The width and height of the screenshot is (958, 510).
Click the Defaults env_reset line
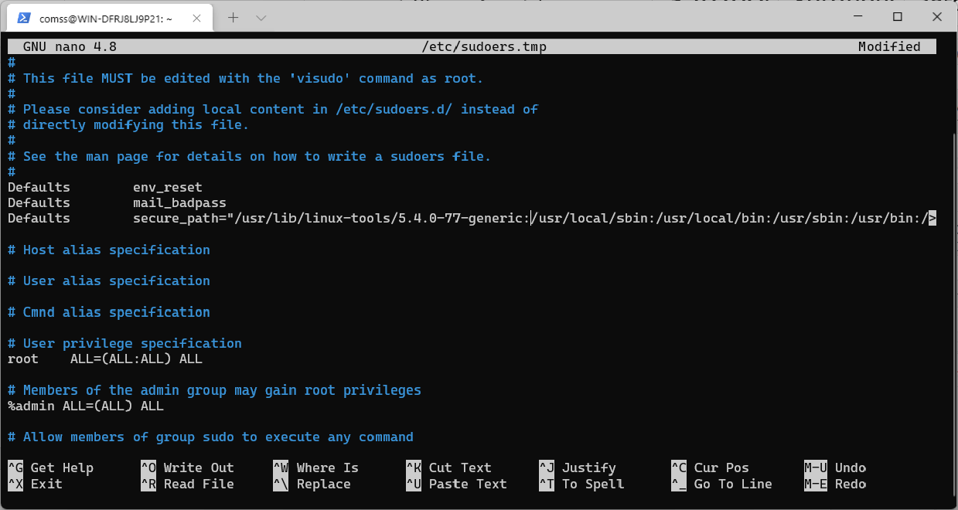104,187
